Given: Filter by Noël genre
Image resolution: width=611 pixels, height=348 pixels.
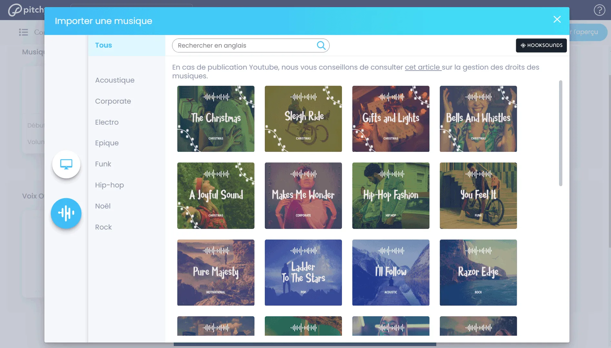Looking at the screenshot, I should (103, 206).
